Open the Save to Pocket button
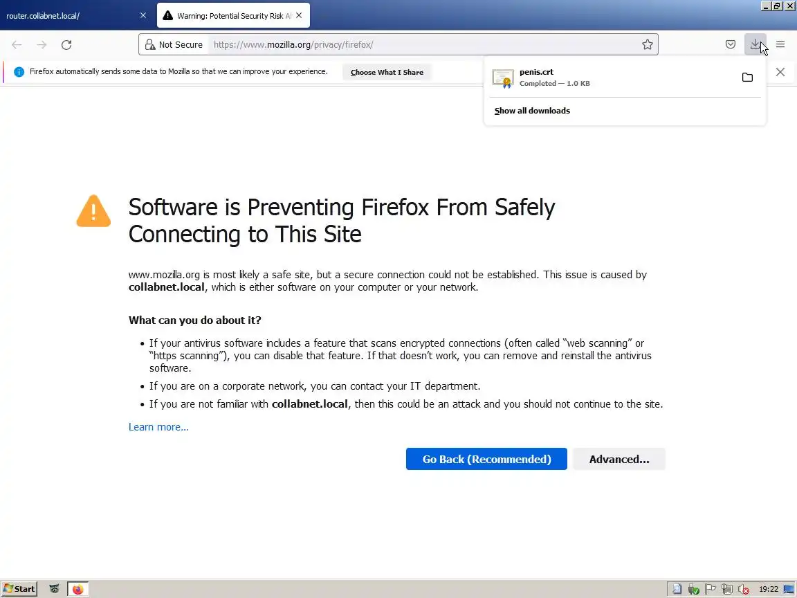 731,45
